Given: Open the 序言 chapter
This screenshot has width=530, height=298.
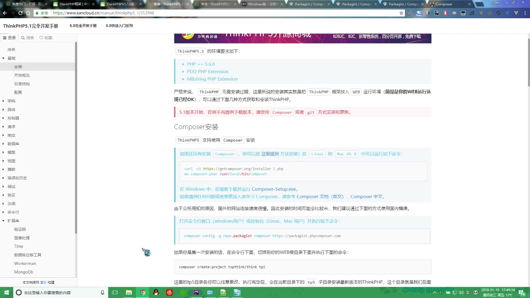Looking at the screenshot, I should tap(11, 50).
